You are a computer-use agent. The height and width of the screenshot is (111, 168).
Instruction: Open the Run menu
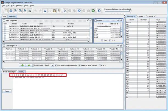13,5
